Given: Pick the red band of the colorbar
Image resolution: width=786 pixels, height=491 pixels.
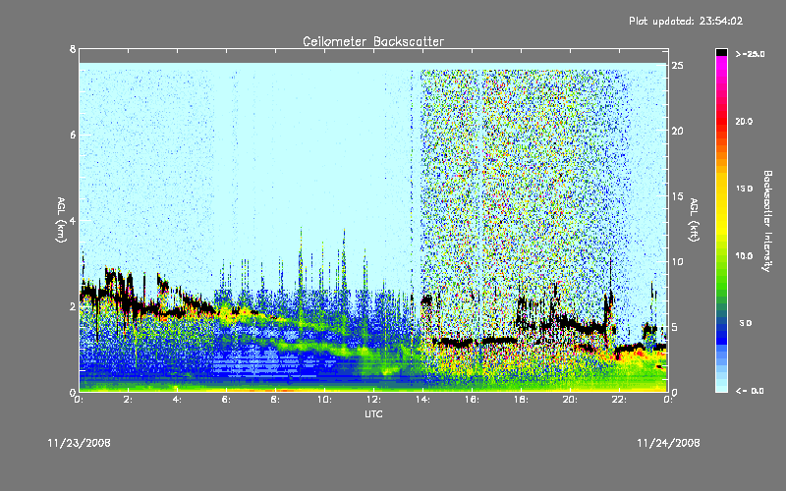Looking at the screenshot, I should tap(721, 123).
